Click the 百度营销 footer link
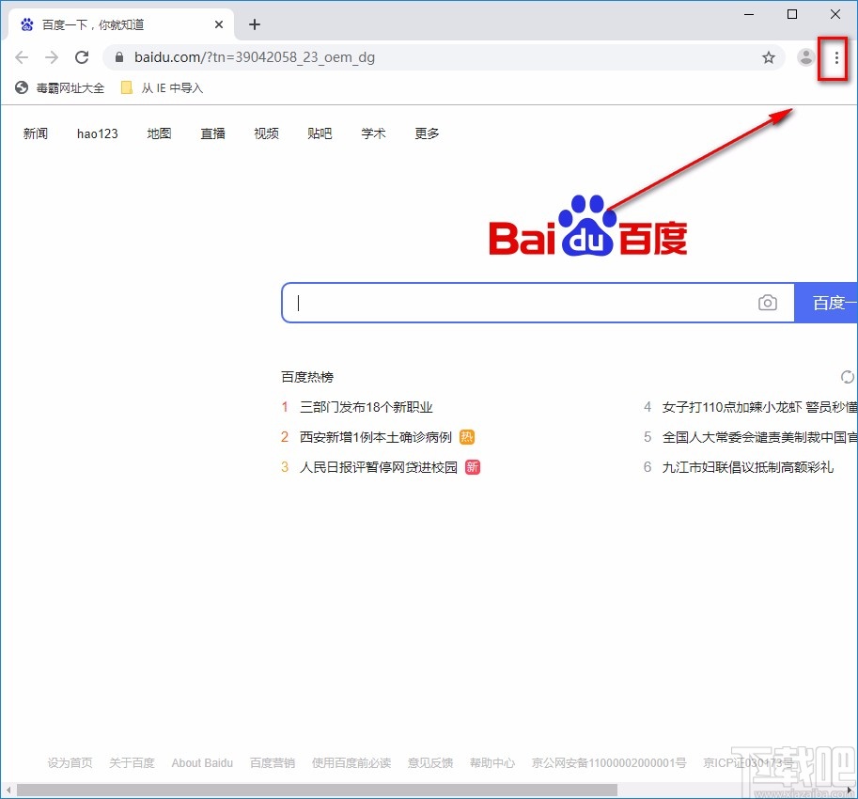The height and width of the screenshot is (799, 858). click(x=273, y=763)
